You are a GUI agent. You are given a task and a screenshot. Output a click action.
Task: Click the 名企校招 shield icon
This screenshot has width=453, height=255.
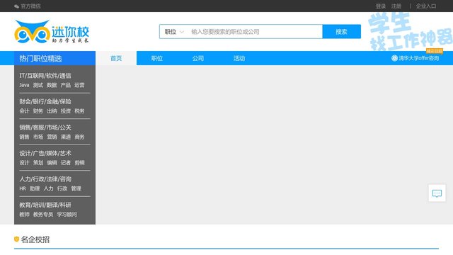16,239
